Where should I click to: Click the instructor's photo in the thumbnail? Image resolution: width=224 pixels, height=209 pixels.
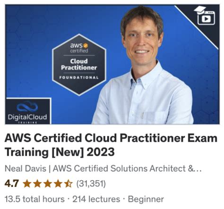tap(143, 65)
